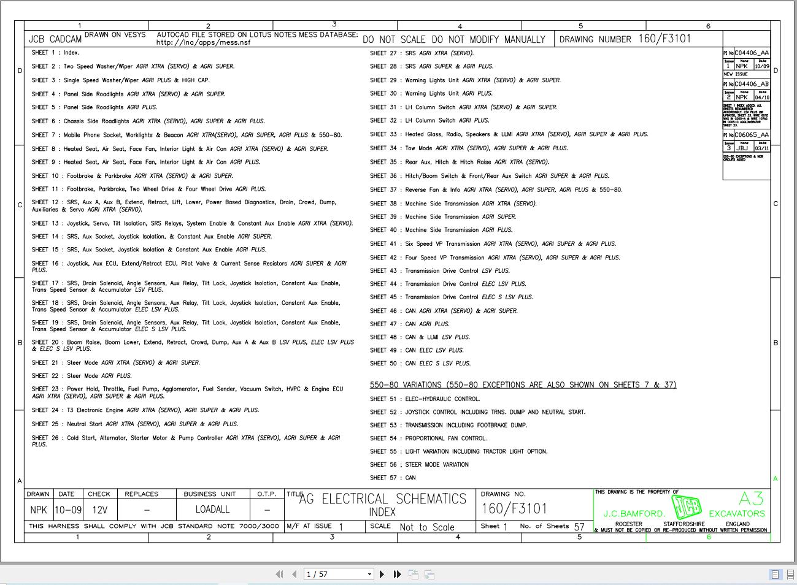Click the '550-80 VARIATIONS' underlined heading
The image size is (797, 585).
click(x=523, y=385)
